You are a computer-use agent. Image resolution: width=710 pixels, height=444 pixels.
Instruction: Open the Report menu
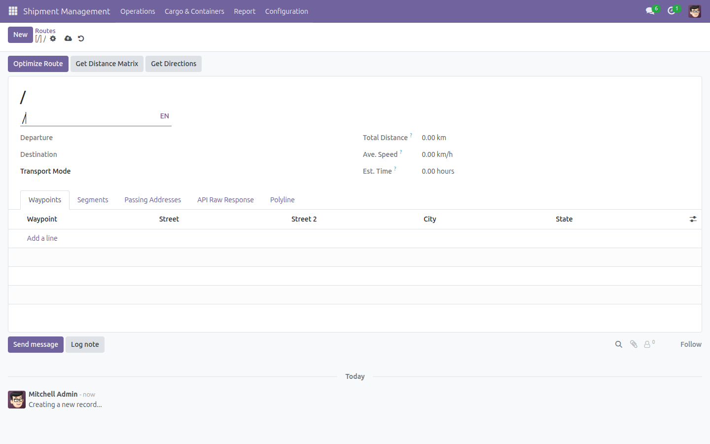click(245, 11)
